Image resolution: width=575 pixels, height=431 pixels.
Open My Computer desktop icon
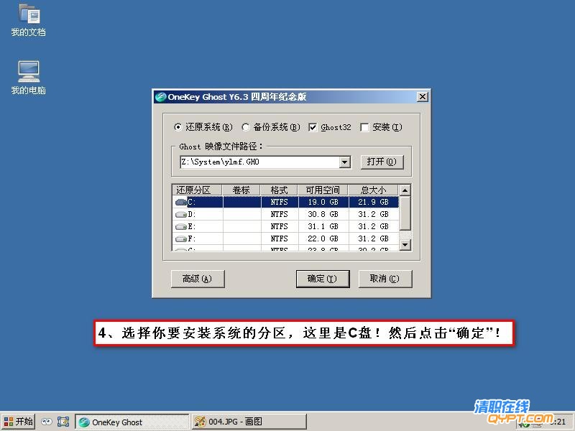[29, 78]
